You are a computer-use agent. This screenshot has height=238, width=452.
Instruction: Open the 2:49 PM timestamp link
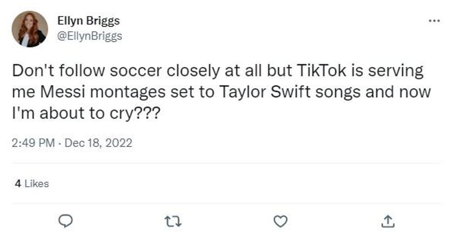tap(33, 143)
